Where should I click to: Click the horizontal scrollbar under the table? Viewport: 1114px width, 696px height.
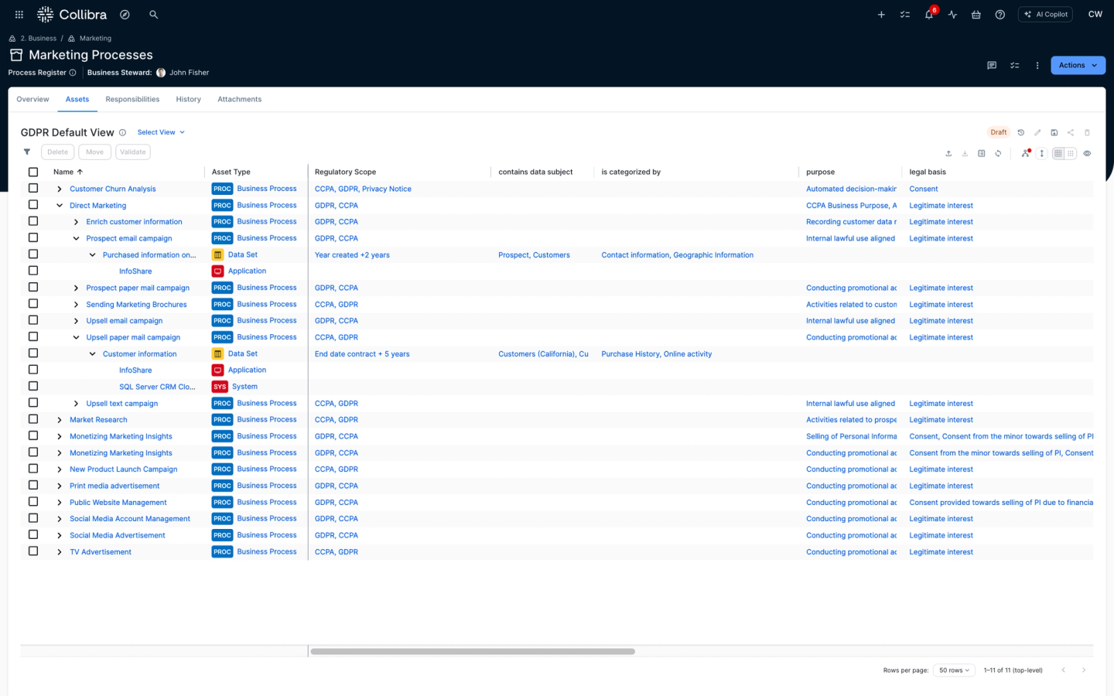(472, 651)
